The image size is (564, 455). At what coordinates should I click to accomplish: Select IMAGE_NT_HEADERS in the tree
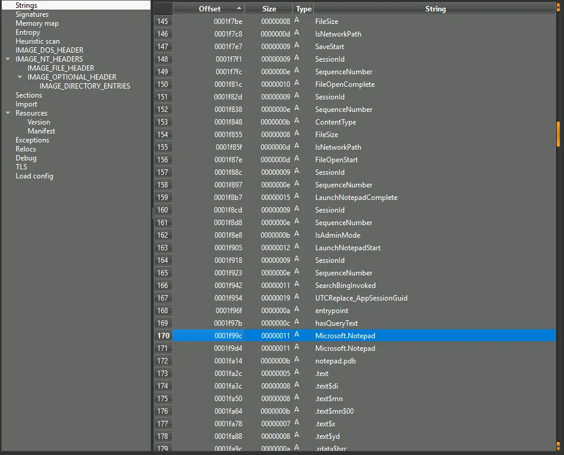49,59
